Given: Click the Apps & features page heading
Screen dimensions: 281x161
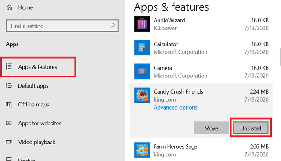Looking at the screenshot, I should click(171, 7).
